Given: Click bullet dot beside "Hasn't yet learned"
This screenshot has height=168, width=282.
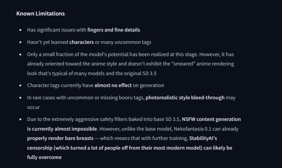Looking at the screenshot, I should 20,42.
